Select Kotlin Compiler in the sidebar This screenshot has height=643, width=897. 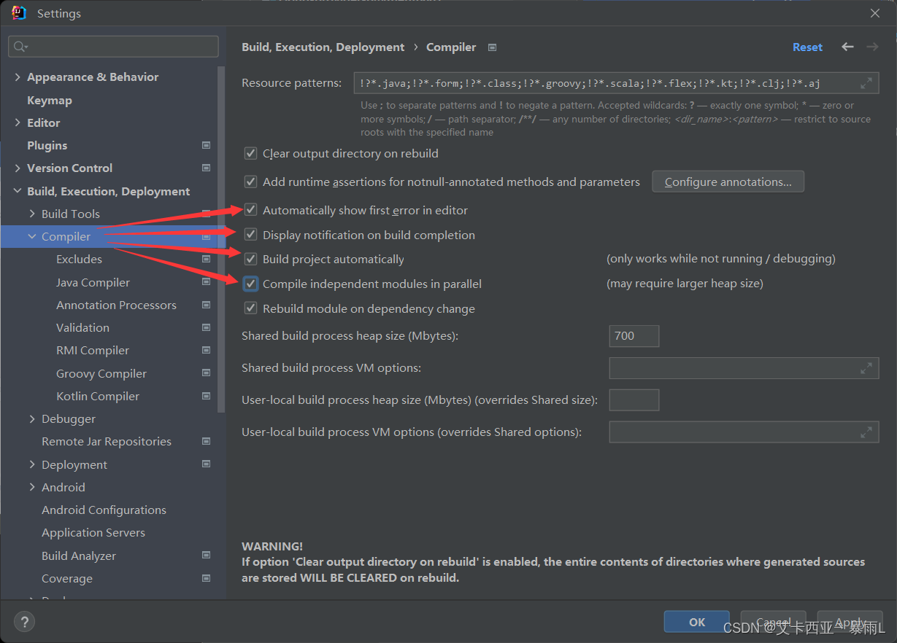pyautogui.click(x=97, y=396)
